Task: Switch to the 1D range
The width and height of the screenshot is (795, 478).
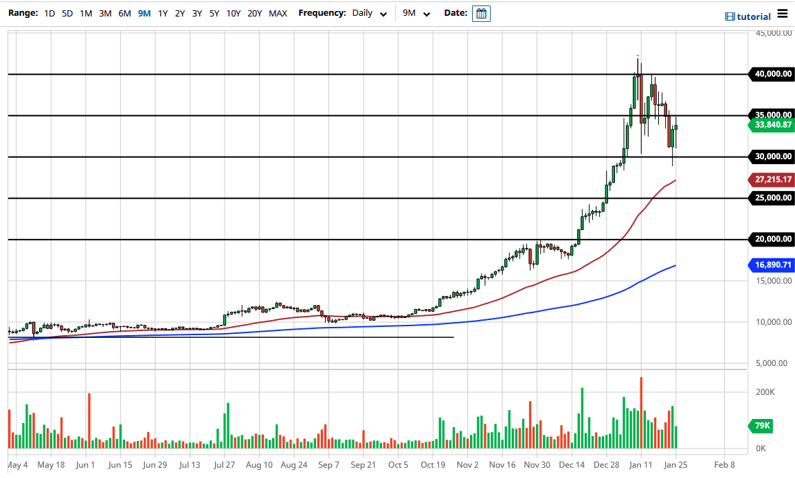Action: (49, 13)
